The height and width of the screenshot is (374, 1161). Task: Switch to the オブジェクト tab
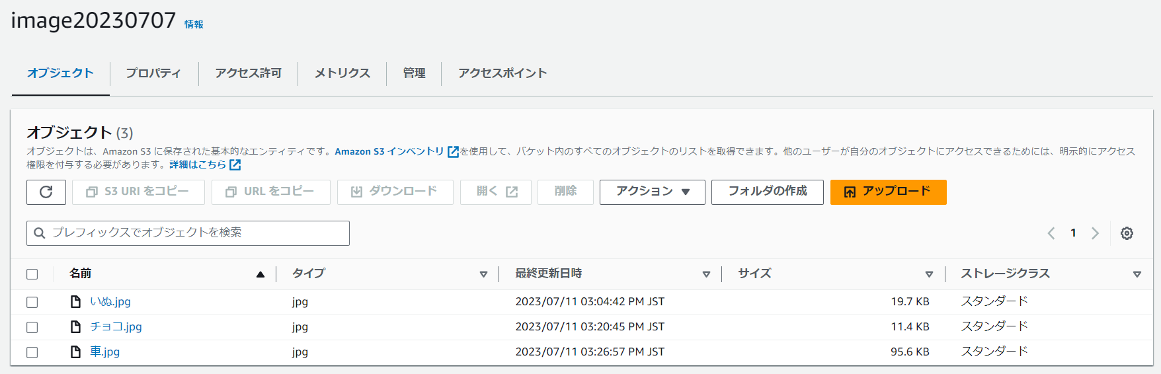pyautogui.click(x=60, y=73)
